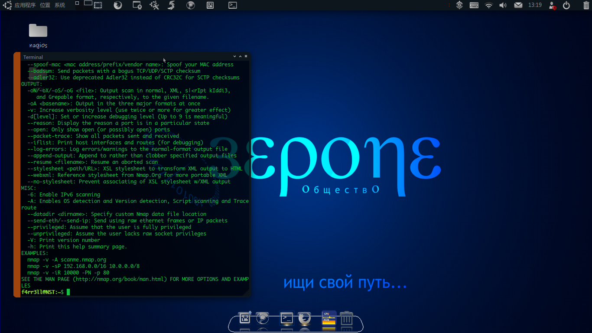Open the 位置 places menu
The image size is (592, 333).
(45, 5)
